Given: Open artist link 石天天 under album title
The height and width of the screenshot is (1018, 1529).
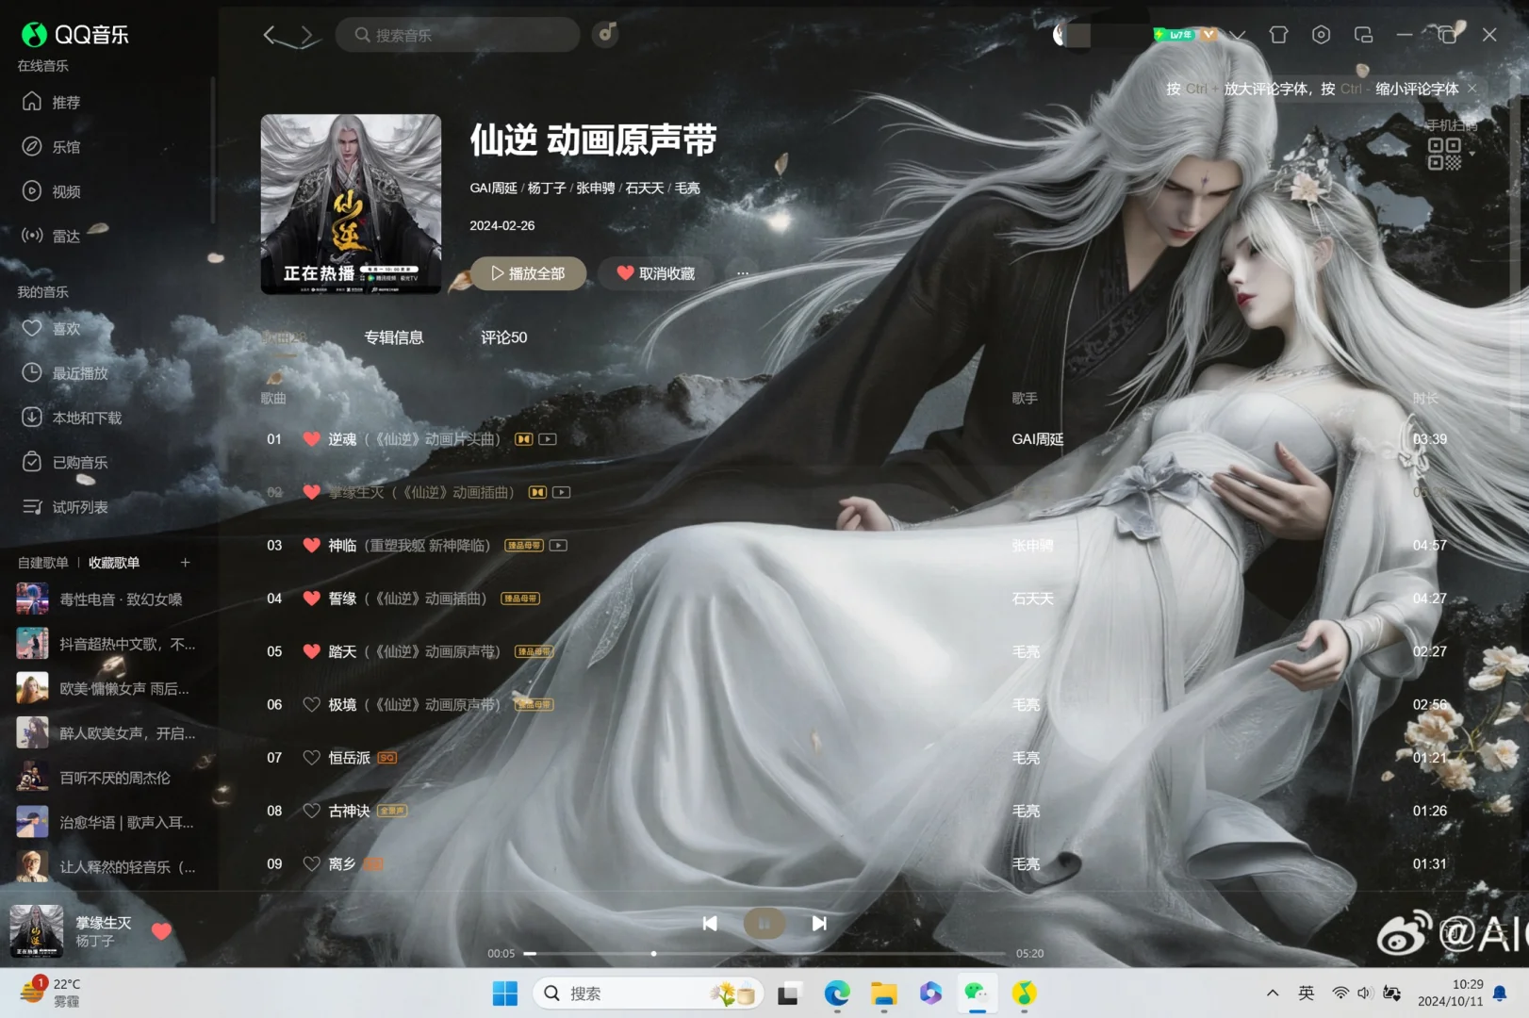Looking at the screenshot, I should point(645,188).
